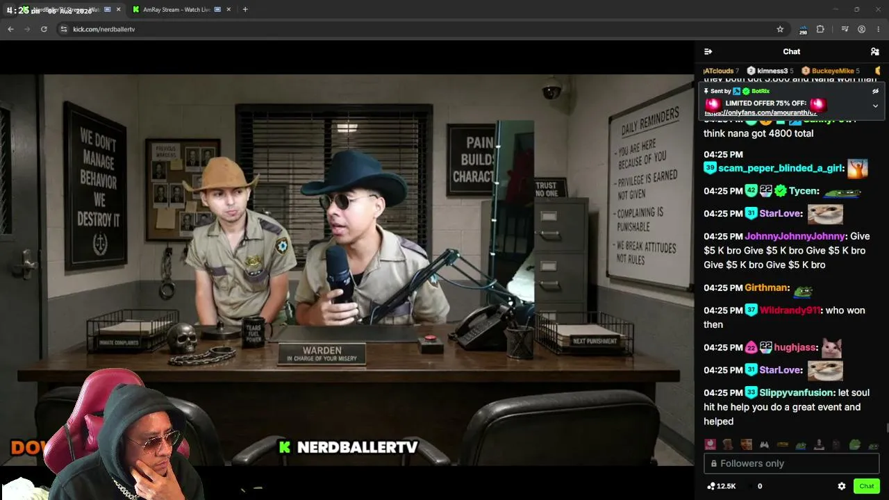
Task: Open BotRix profile in pinned message
Action: (x=761, y=91)
